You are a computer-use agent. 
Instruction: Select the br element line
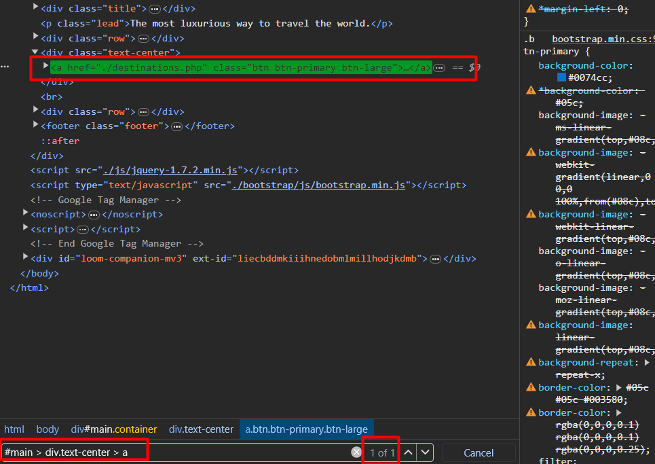(x=52, y=97)
